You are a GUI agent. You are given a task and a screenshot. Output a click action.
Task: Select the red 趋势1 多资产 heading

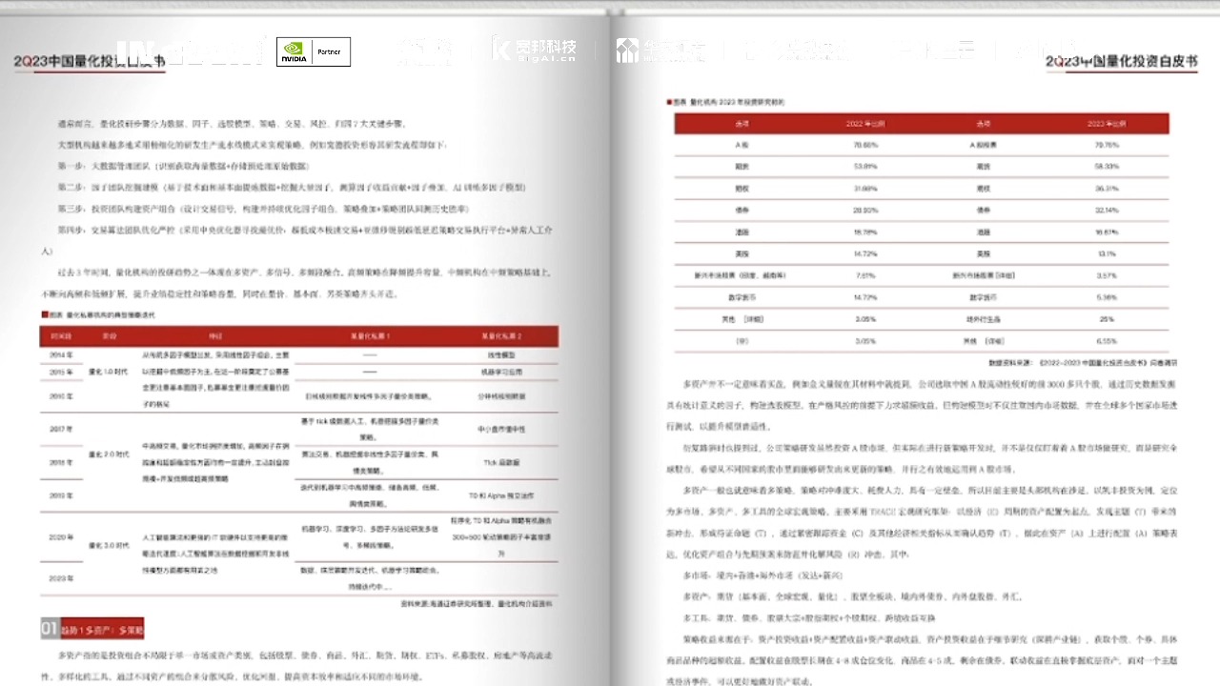pos(102,630)
